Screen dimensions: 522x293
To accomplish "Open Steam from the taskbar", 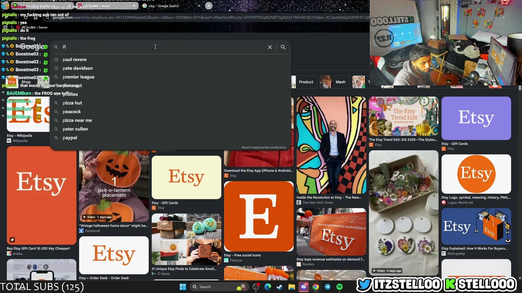I will (280, 287).
